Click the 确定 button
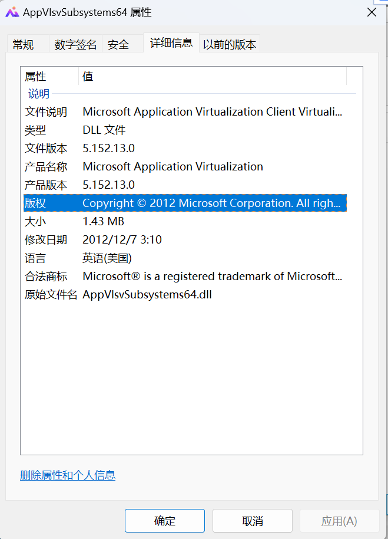 [164, 521]
